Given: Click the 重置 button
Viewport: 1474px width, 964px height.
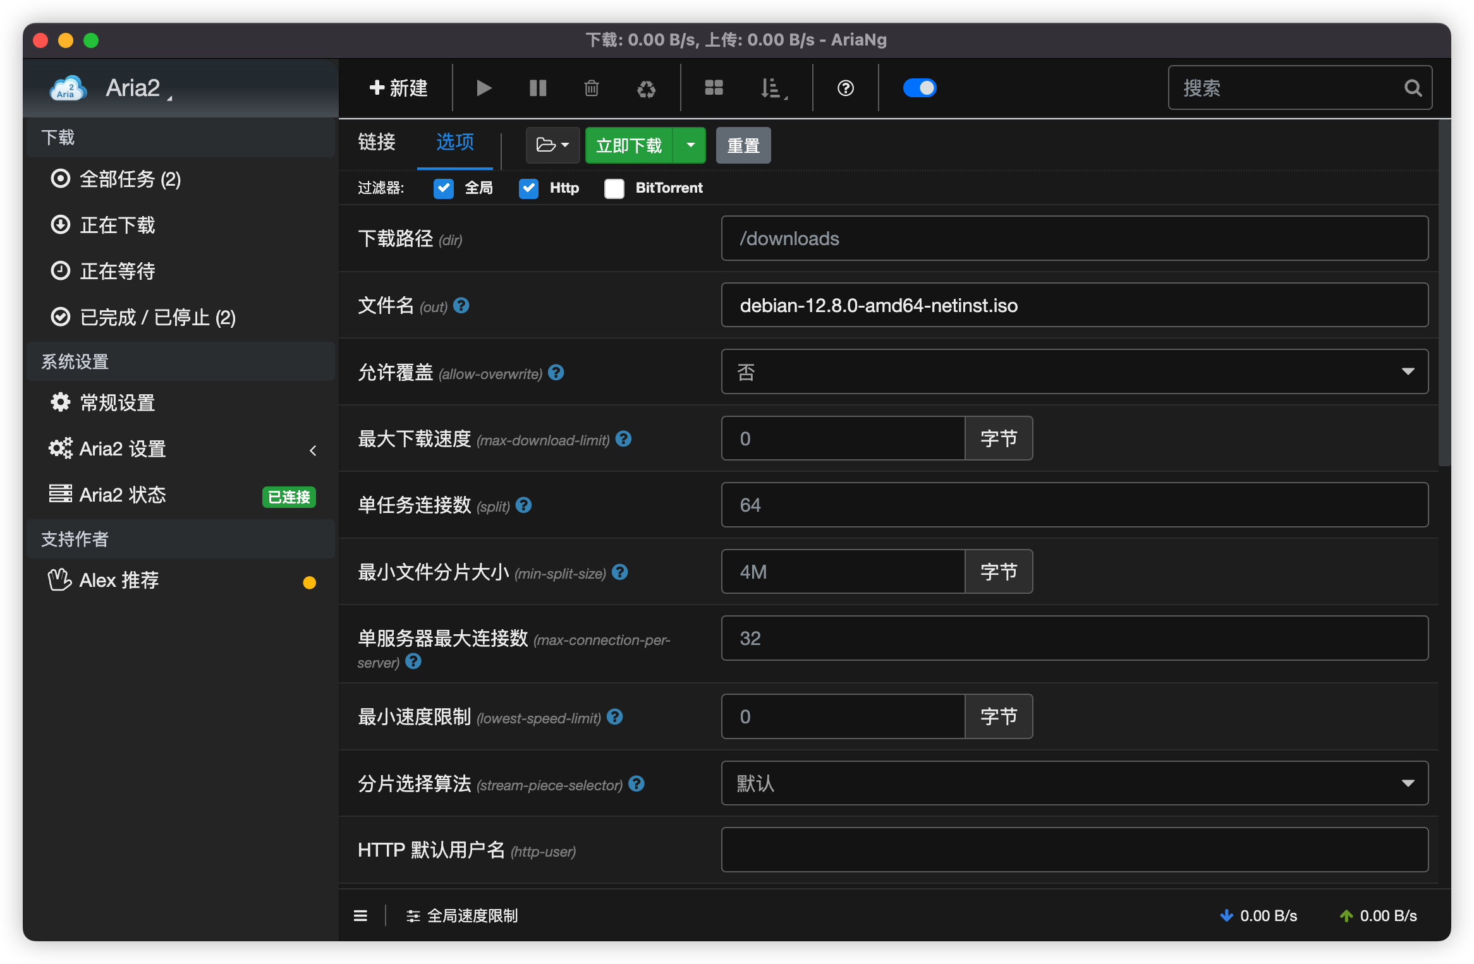Looking at the screenshot, I should [x=743, y=145].
